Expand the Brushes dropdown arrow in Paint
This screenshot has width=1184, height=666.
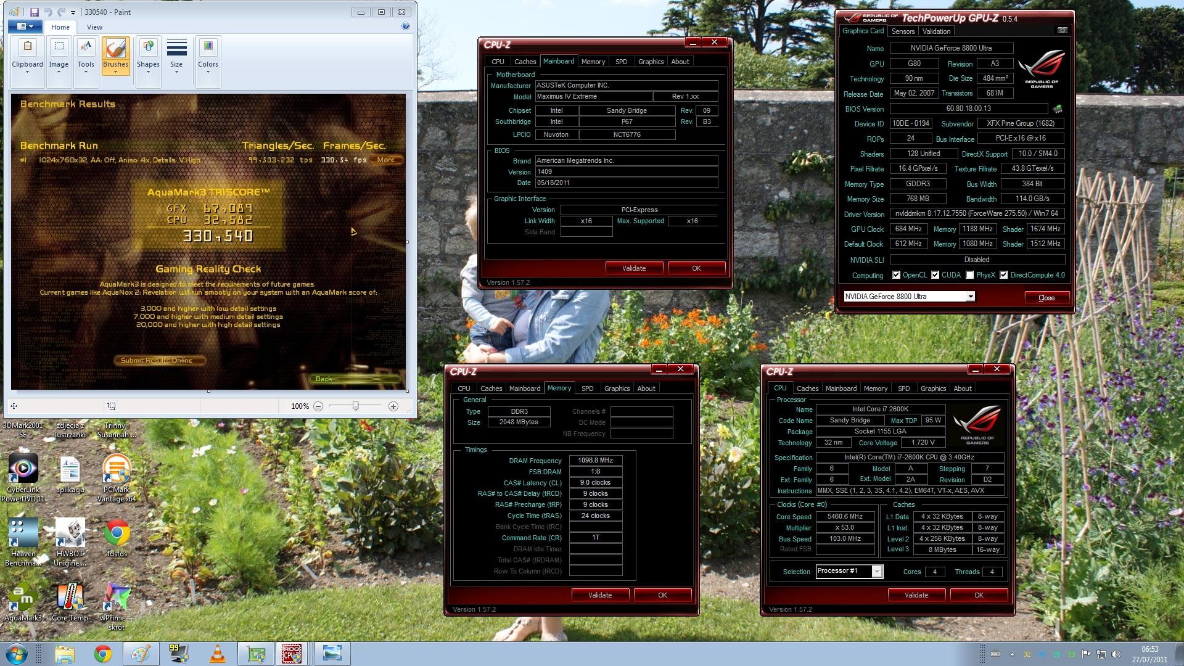[115, 72]
